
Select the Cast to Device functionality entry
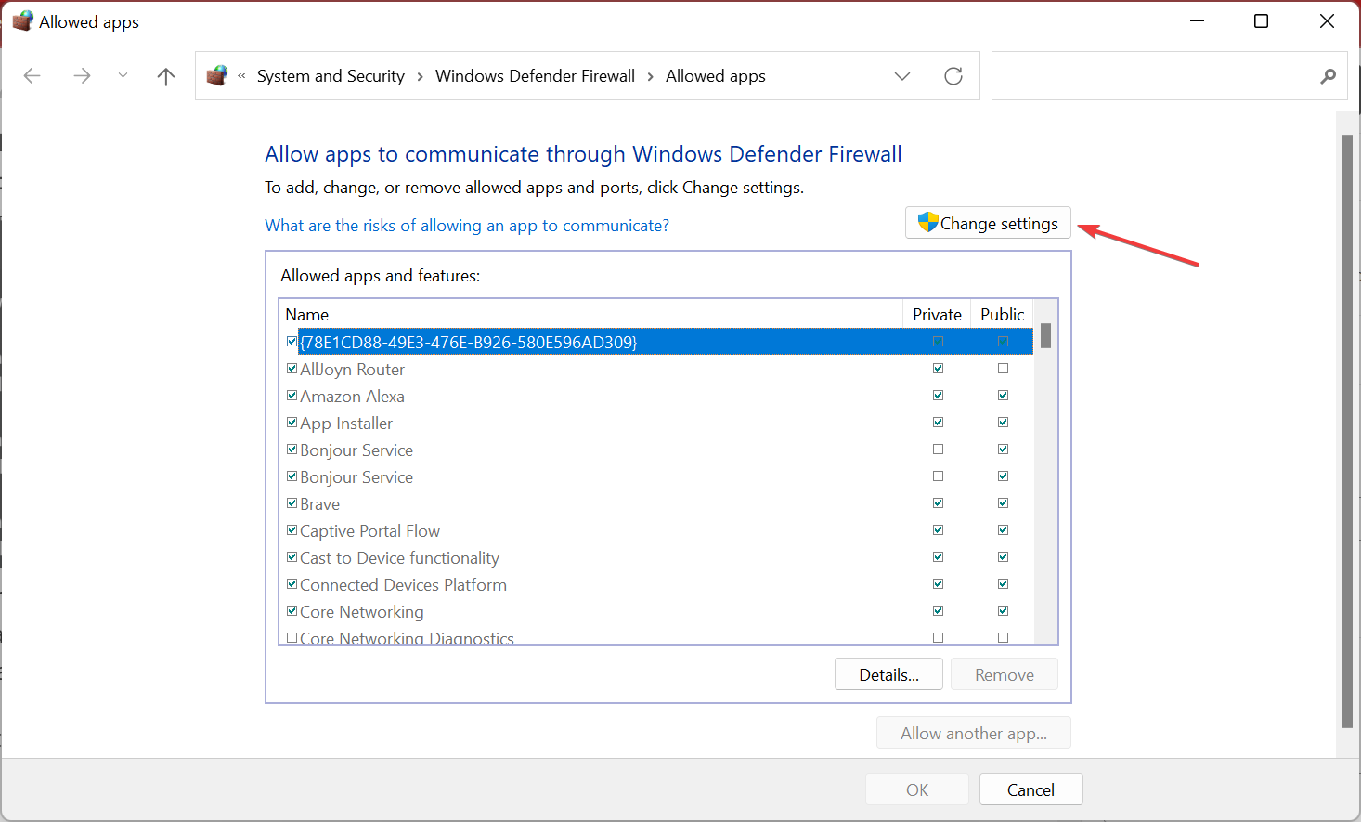[656, 557]
